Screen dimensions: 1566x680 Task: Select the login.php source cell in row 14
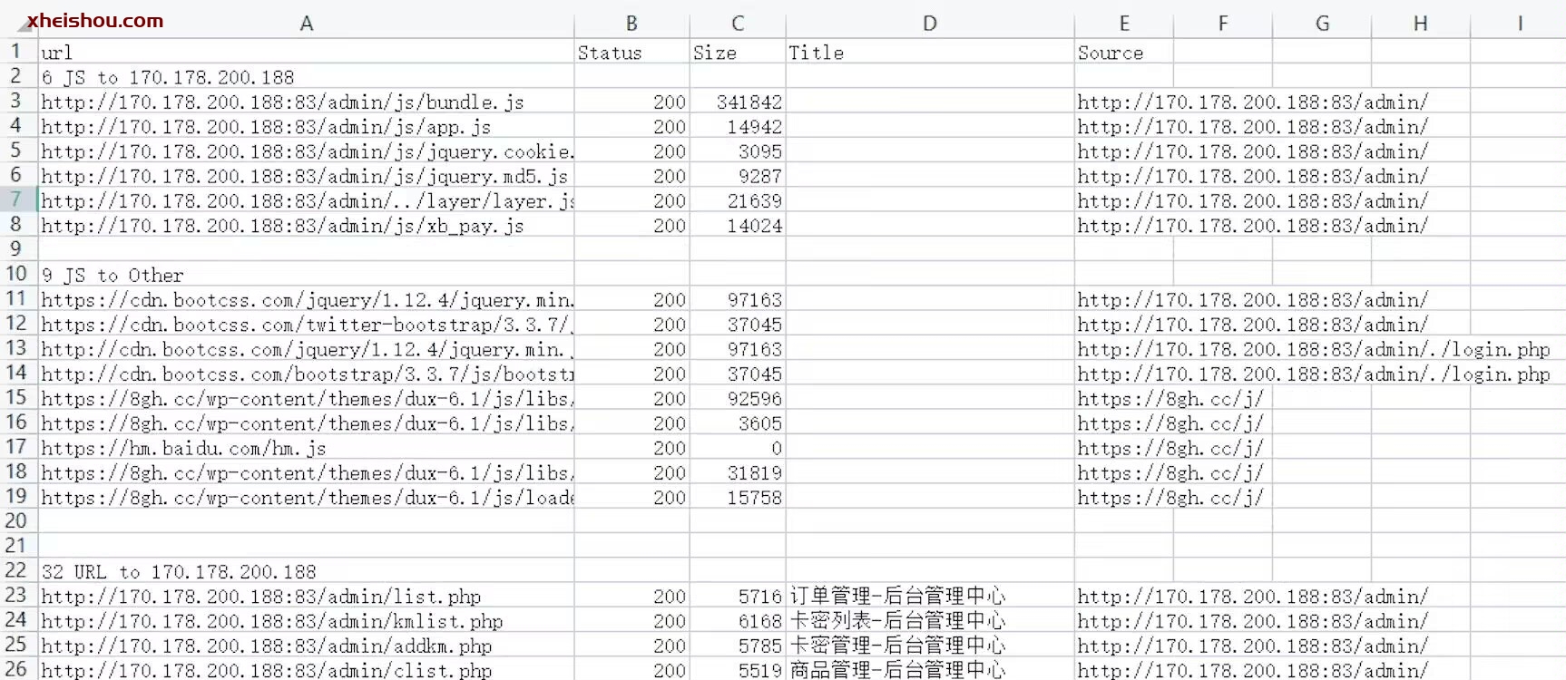coord(1314,374)
